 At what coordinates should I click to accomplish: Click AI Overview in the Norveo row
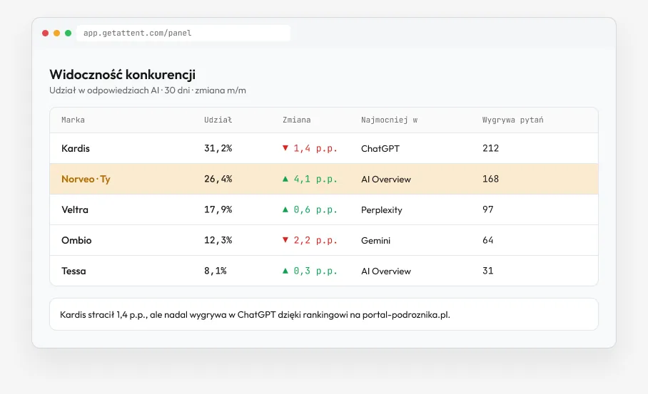(x=386, y=180)
